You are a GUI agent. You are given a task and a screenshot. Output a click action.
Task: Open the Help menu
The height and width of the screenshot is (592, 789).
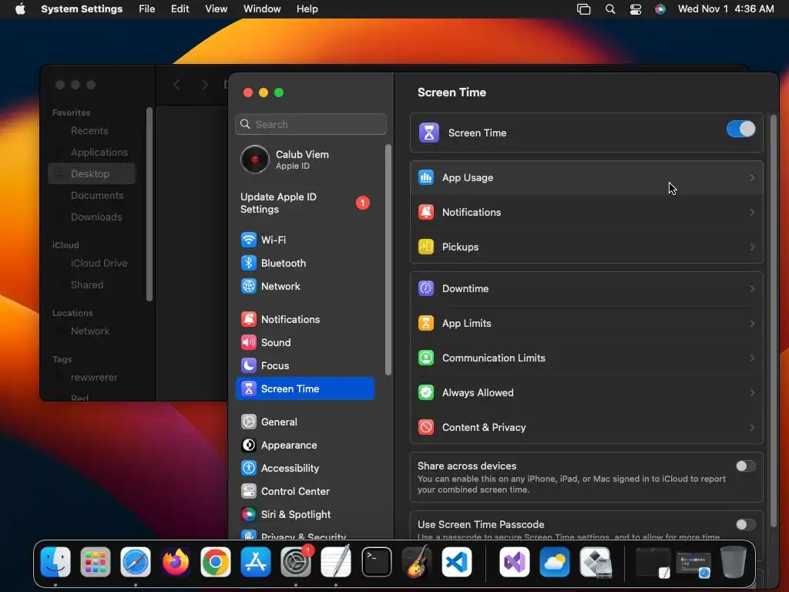(307, 9)
